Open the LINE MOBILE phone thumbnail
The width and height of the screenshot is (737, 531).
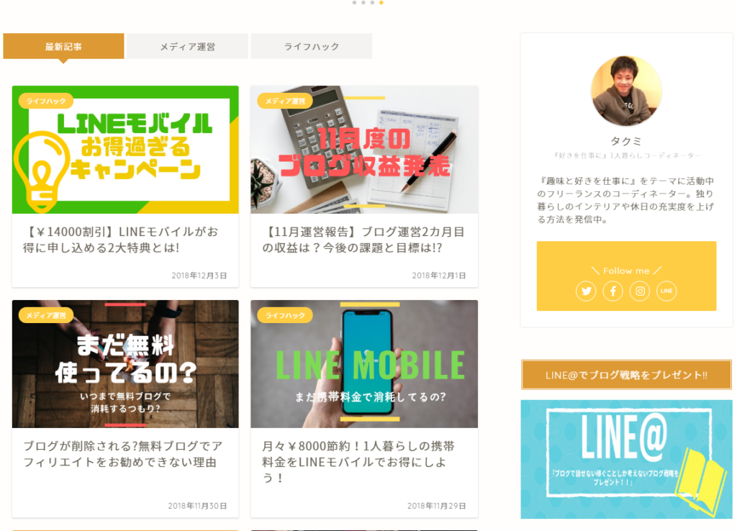tap(364, 364)
